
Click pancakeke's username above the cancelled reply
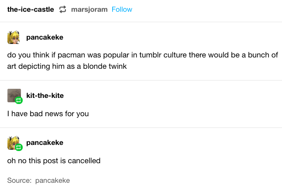45,142
